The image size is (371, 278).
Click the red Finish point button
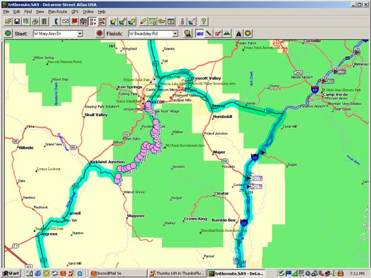pos(100,33)
